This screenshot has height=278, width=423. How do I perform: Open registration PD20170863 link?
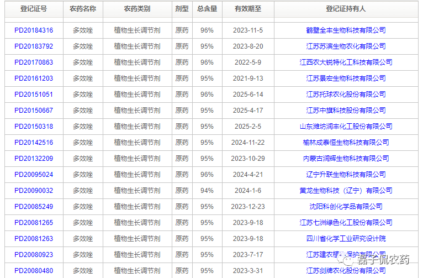click(34, 62)
